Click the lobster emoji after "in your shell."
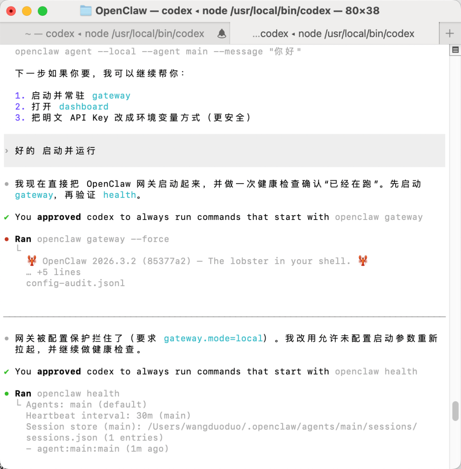Screen dimensions: 461x469 coord(363,261)
